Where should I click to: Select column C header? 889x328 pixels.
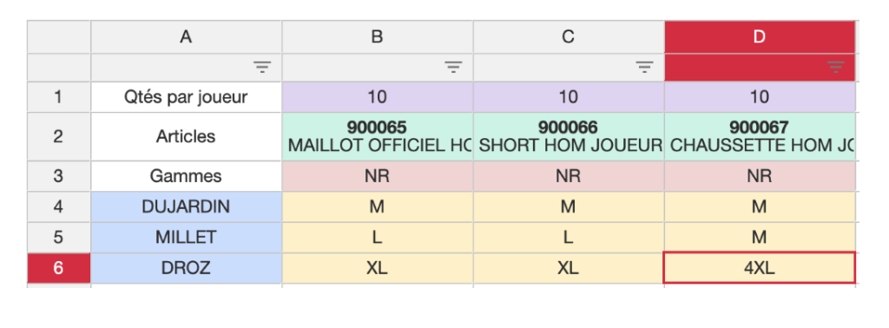569,36
